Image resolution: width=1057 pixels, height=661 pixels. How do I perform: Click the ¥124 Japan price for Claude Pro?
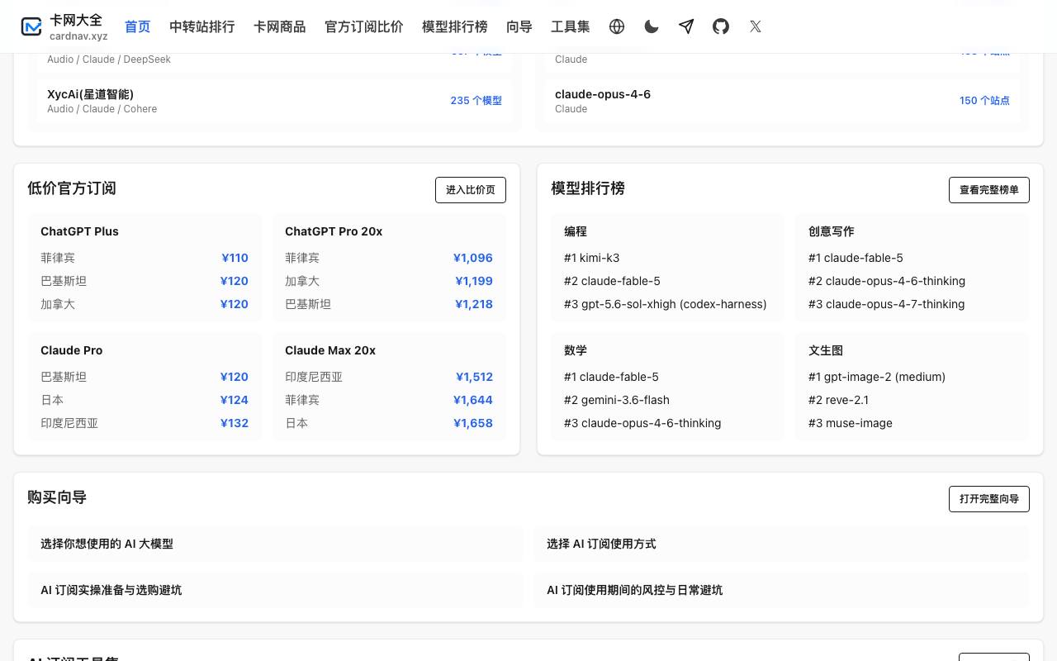(x=235, y=400)
